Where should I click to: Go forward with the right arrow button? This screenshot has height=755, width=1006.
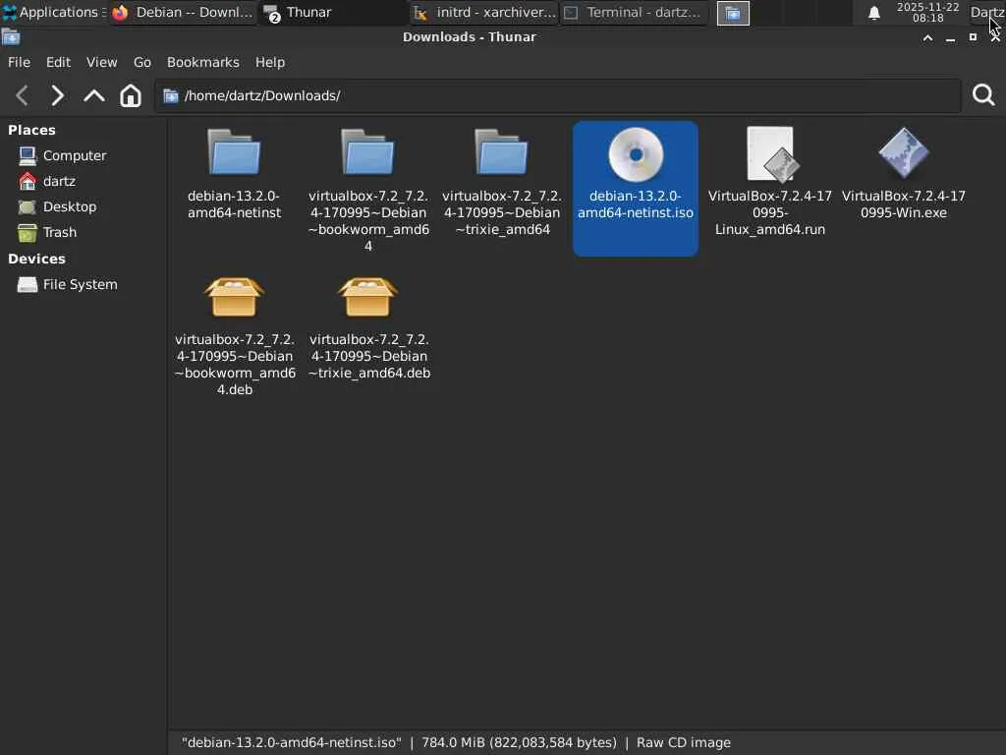coord(58,95)
